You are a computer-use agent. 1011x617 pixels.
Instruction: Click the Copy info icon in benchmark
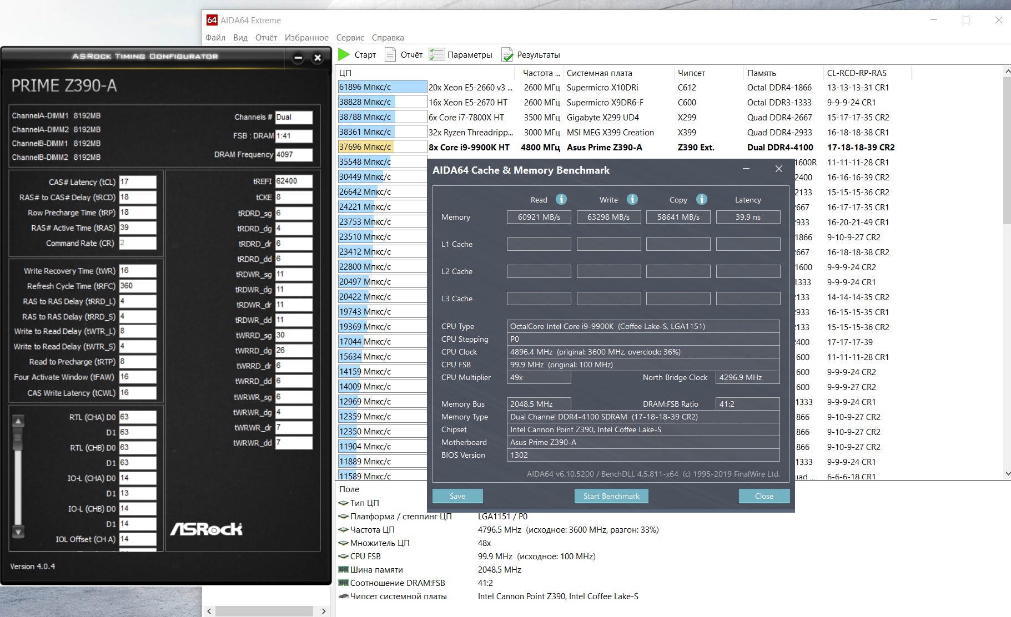[x=701, y=199]
